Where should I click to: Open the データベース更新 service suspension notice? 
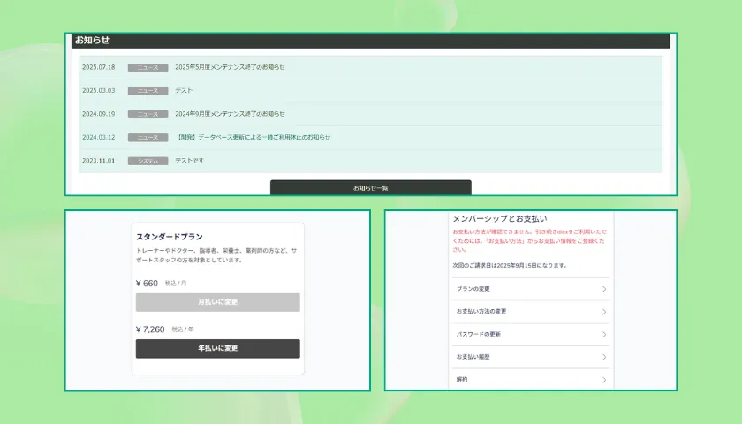(x=254, y=138)
